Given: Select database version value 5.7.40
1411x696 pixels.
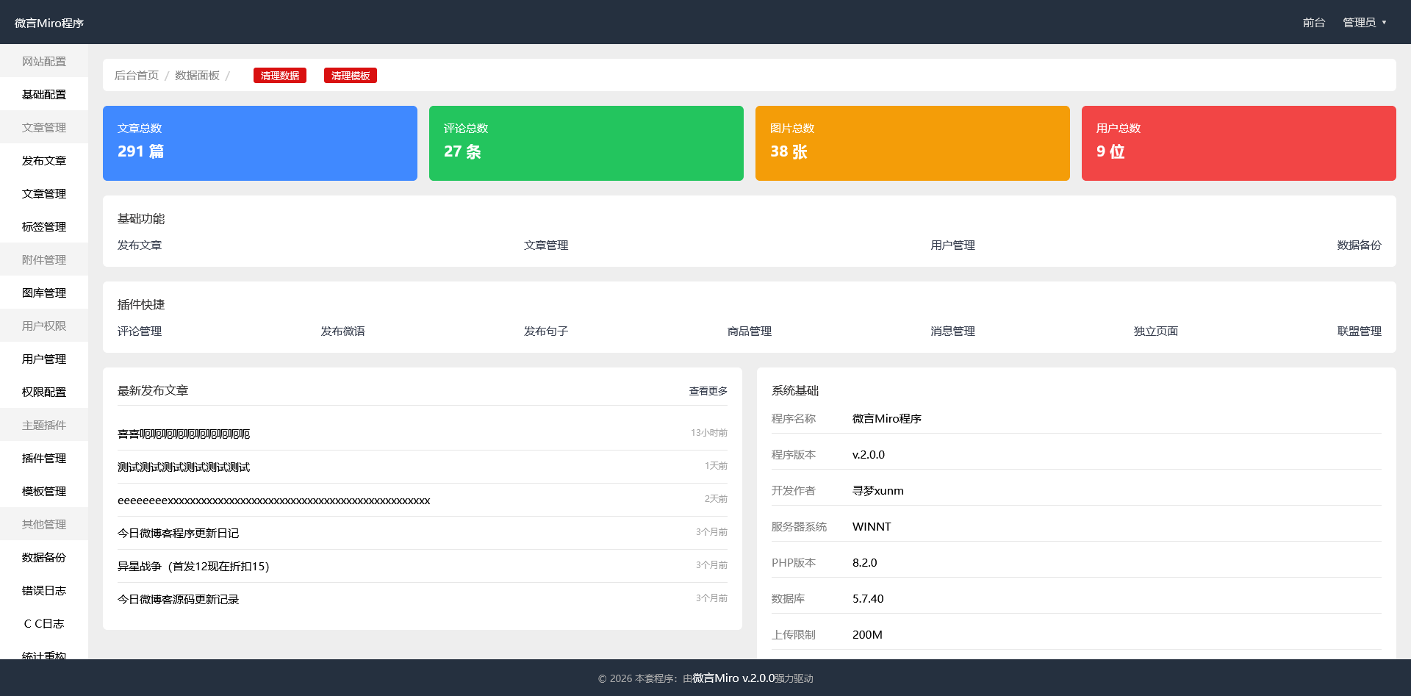Looking at the screenshot, I should point(868,598).
